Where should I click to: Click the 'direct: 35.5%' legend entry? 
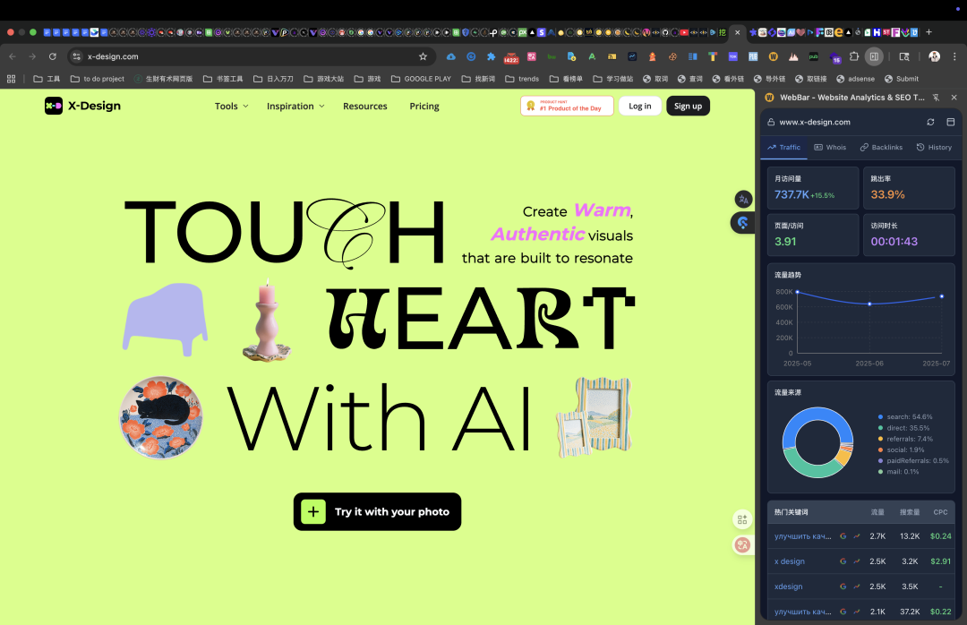click(903, 428)
